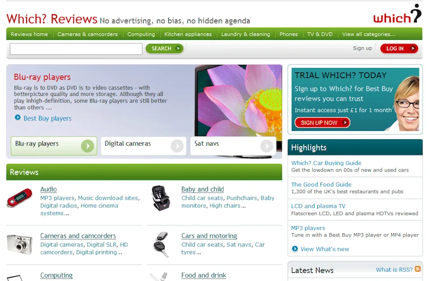Open Cameras & camcorders navigation item

(87, 34)
